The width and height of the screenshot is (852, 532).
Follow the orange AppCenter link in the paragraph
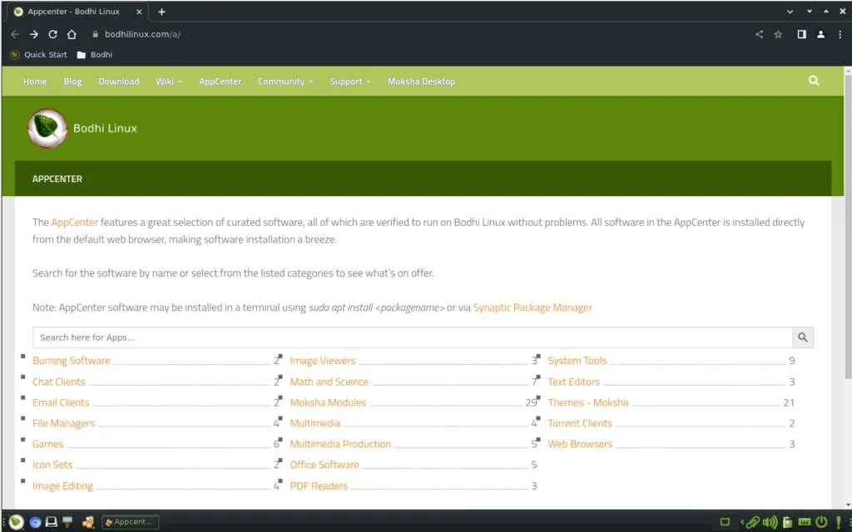coord(74,222)
